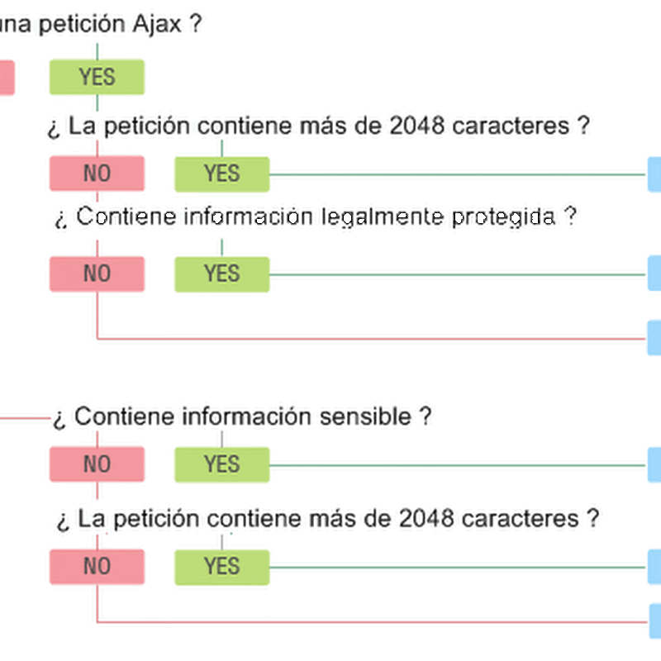The height and width of the screenshot is (661, 661).
Task: Choose YES under 'información legalmente protegida'
Action: pyautogui.click(x=222, y=274)
